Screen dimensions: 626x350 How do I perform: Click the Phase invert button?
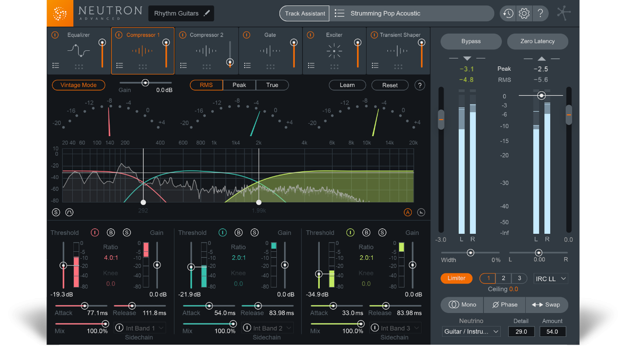[505, 305]
